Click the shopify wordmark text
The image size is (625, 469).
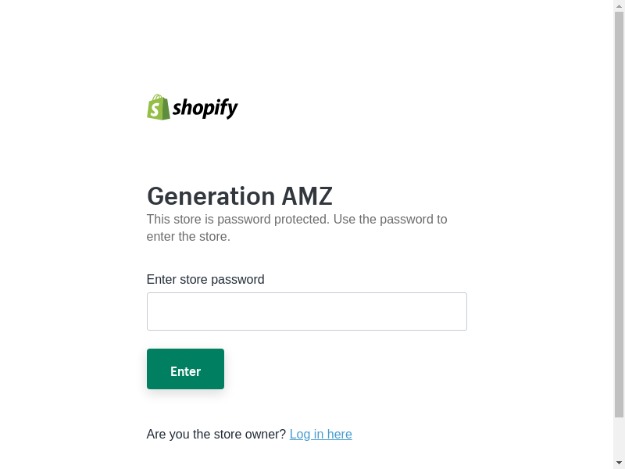click(205, 108)
